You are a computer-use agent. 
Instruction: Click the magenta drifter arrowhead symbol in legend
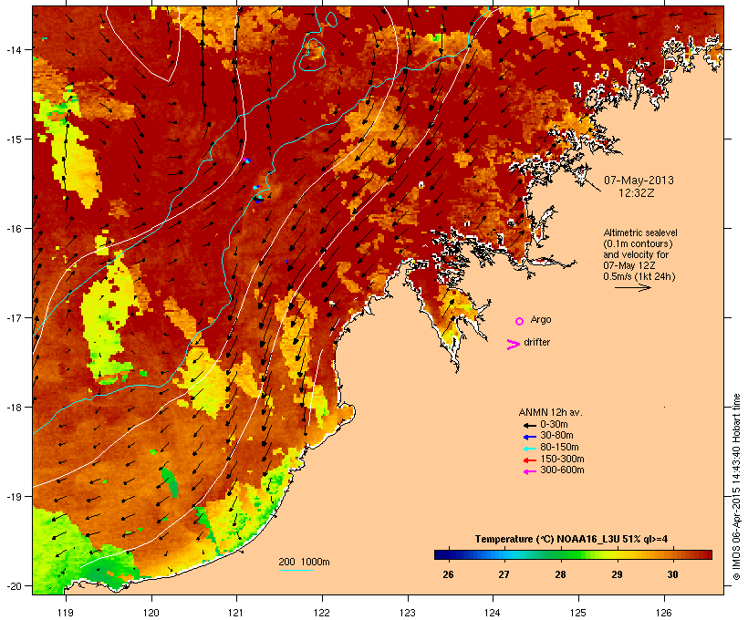pos(513,345)
